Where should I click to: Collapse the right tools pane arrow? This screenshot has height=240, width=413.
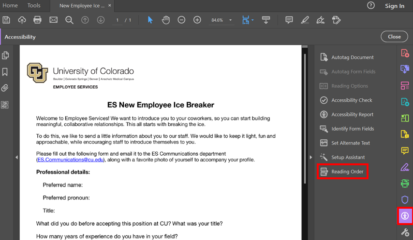(311, 157)
